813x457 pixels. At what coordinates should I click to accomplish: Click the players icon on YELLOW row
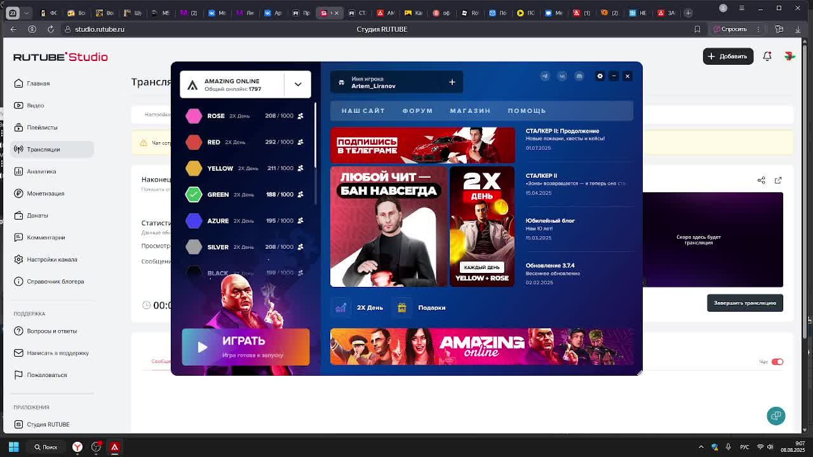pos(300,168)
